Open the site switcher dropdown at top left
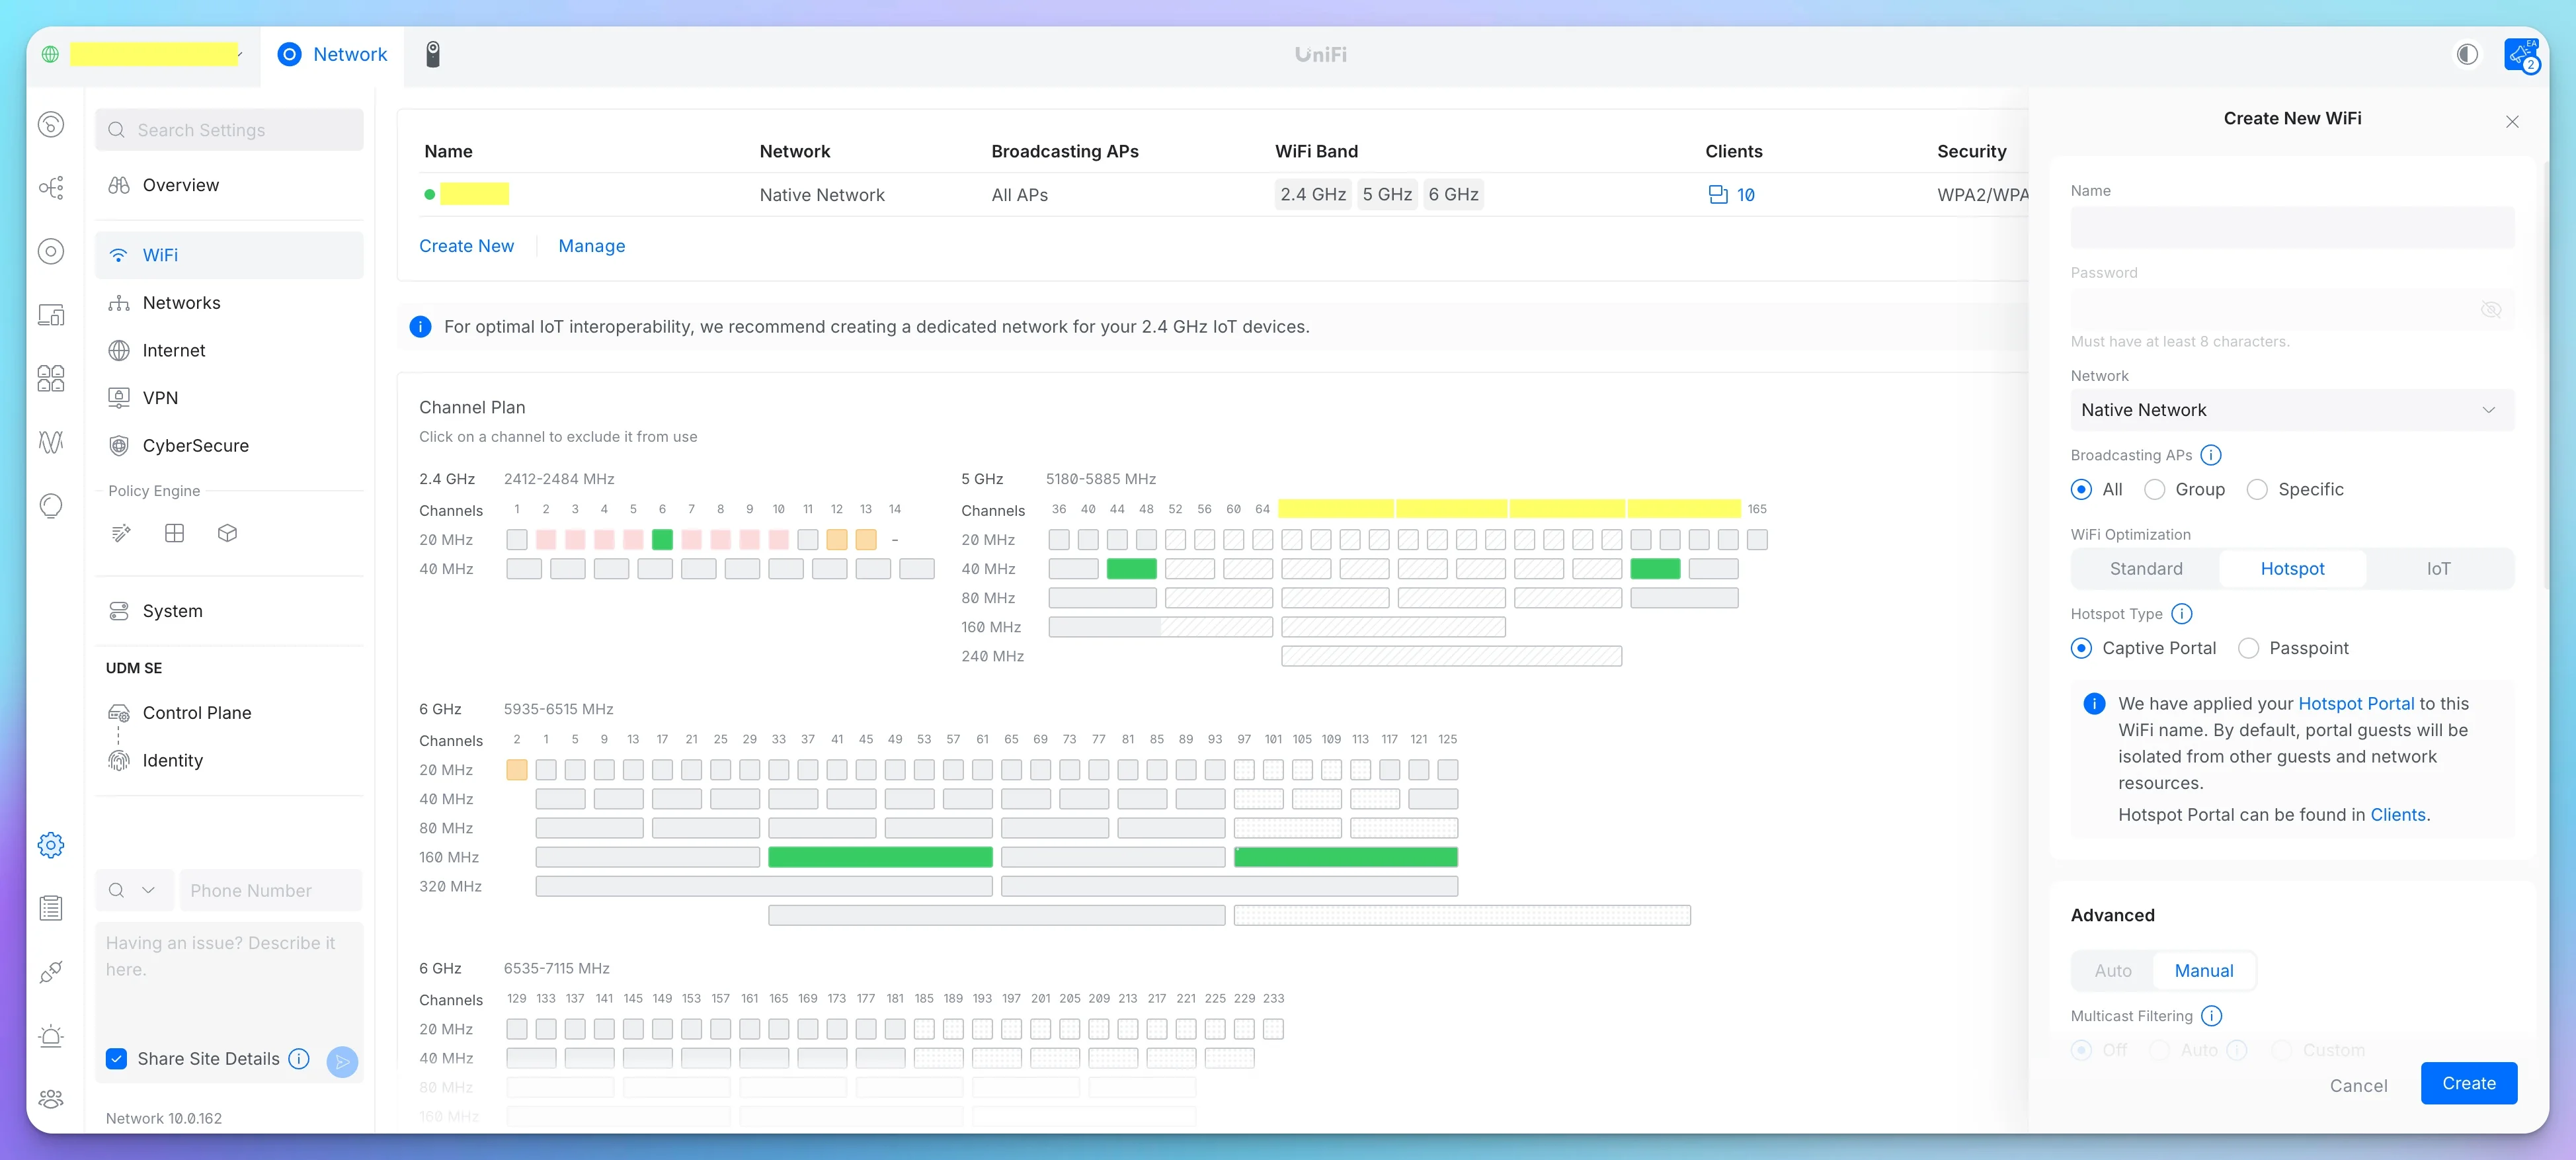 click(155, 54)
